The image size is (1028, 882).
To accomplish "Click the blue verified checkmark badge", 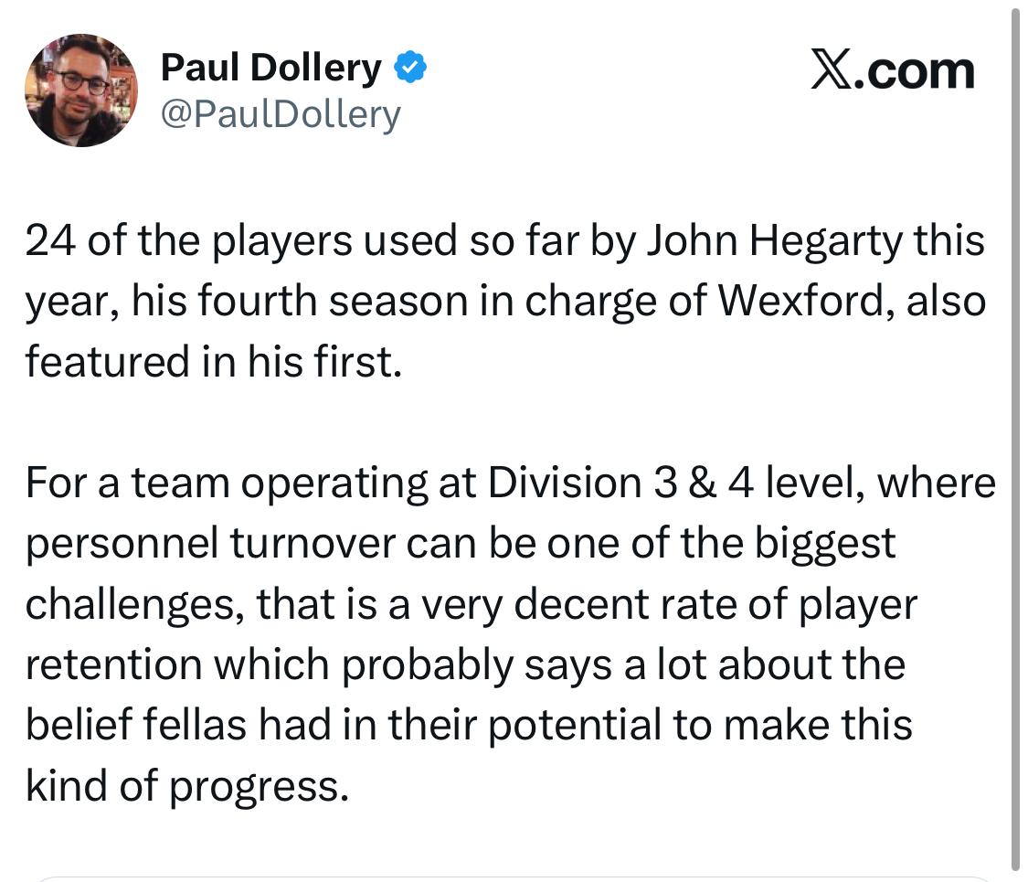I will coord(409,69).
